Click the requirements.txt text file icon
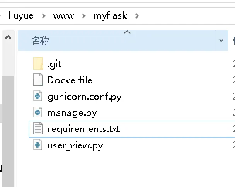The height and width of the screenshot is (187, 235). (x=38, y=129)
